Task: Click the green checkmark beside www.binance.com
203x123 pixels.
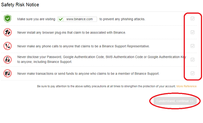Action: (61, 19)
